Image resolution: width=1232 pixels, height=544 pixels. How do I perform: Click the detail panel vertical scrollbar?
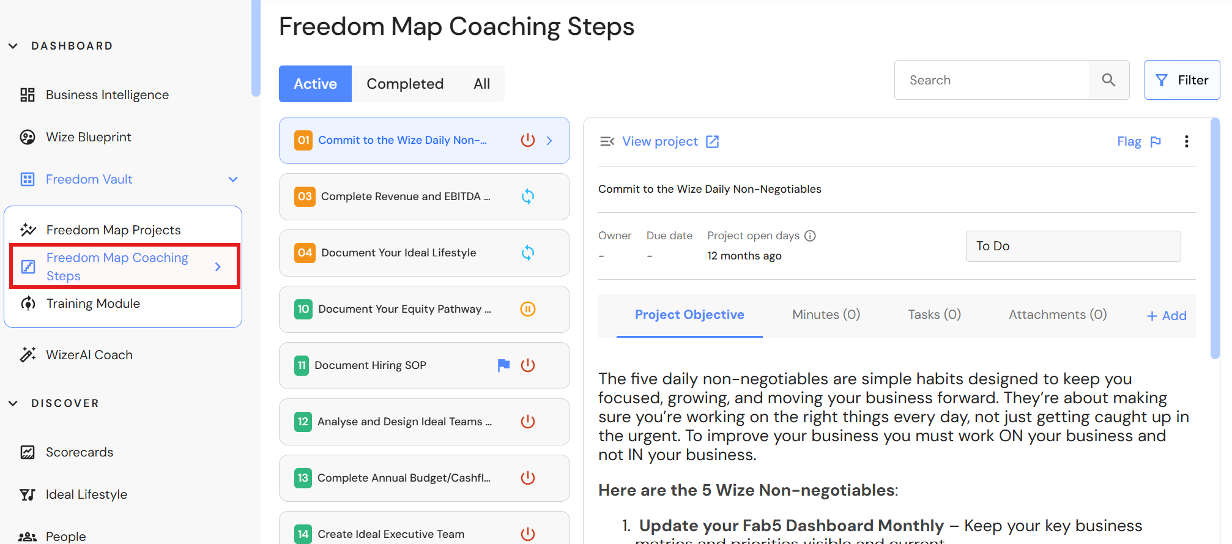click(x=1215, y=239)
